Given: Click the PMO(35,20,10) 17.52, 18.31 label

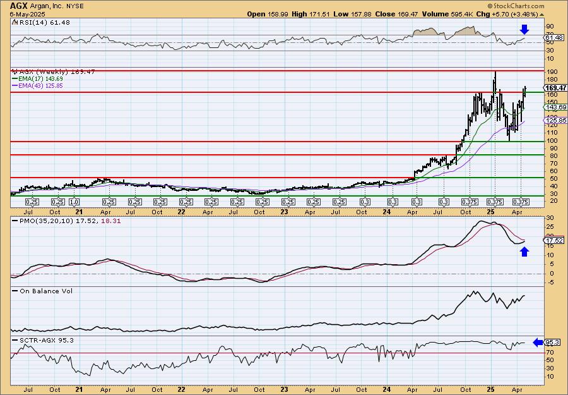Looking at the screenshot, I should [66, 221].
